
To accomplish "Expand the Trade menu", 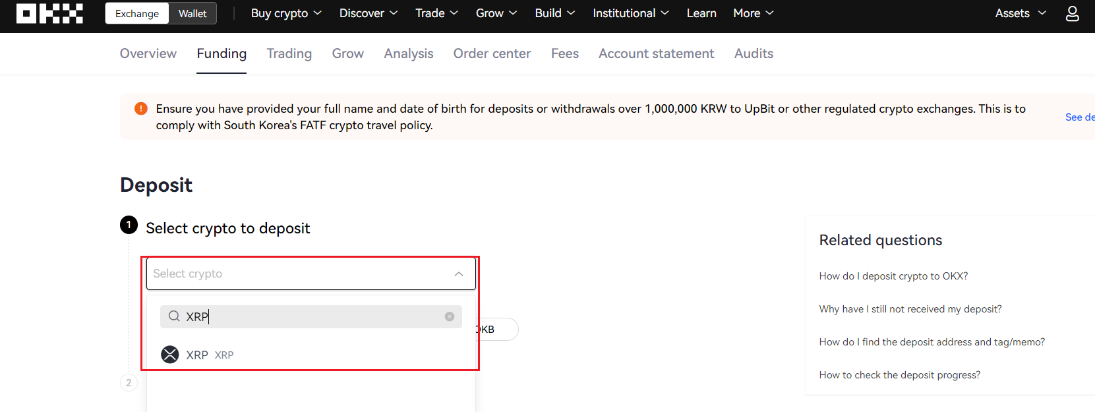I will 436,13.
